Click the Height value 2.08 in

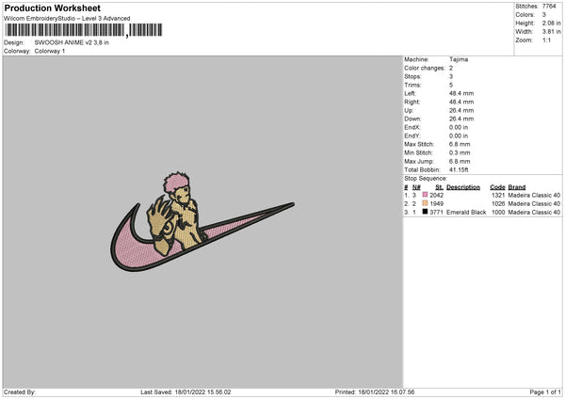click(x=551, y=23)
